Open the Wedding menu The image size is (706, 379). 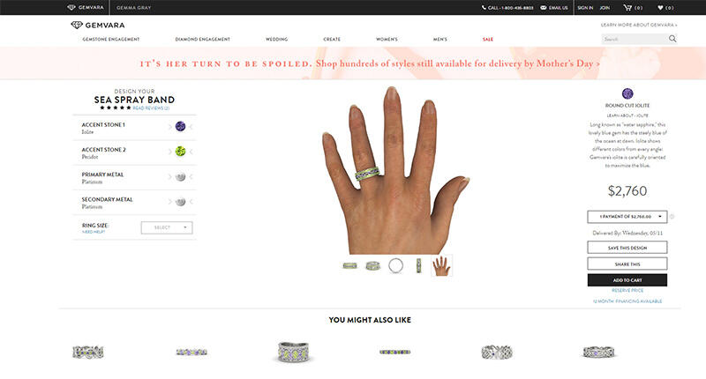(276, 39)
